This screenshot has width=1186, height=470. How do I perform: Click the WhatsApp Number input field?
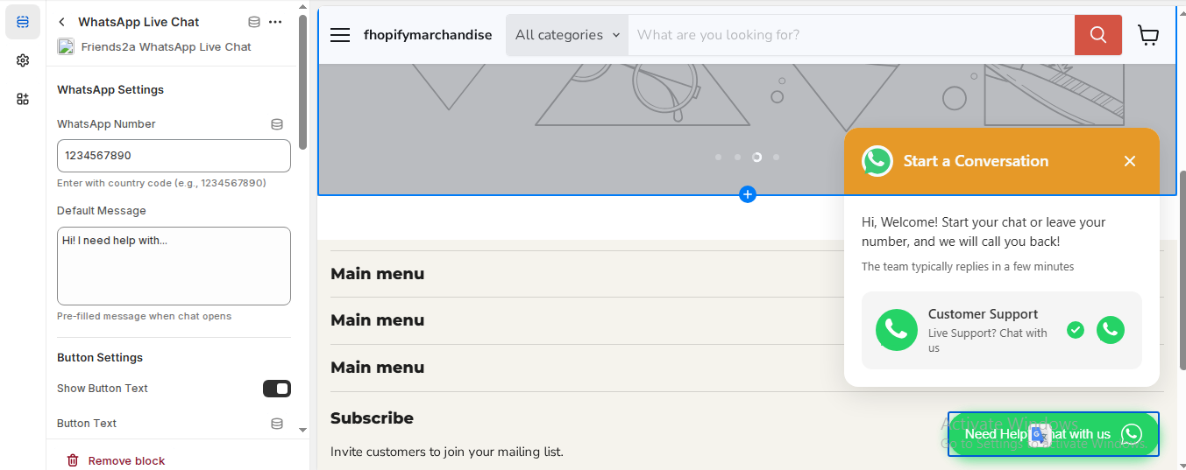pos(174,156)
